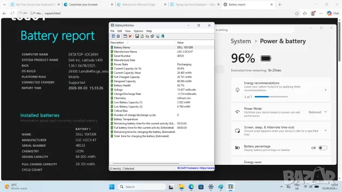Click System breadcrumb in Settings
The image size is (342, 192).
point(240,41)
